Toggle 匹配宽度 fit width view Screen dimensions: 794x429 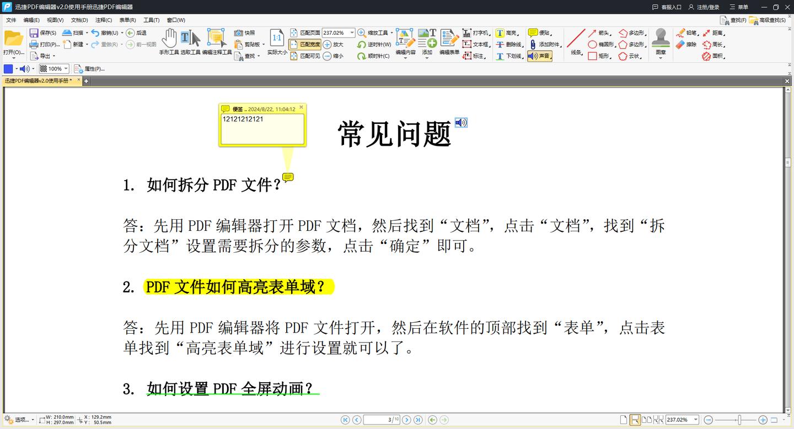click(x=307, y=44)
